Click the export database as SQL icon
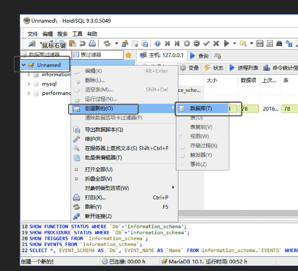Image resolution: width=298 pixels, height=271 pixels. point(144,44)
